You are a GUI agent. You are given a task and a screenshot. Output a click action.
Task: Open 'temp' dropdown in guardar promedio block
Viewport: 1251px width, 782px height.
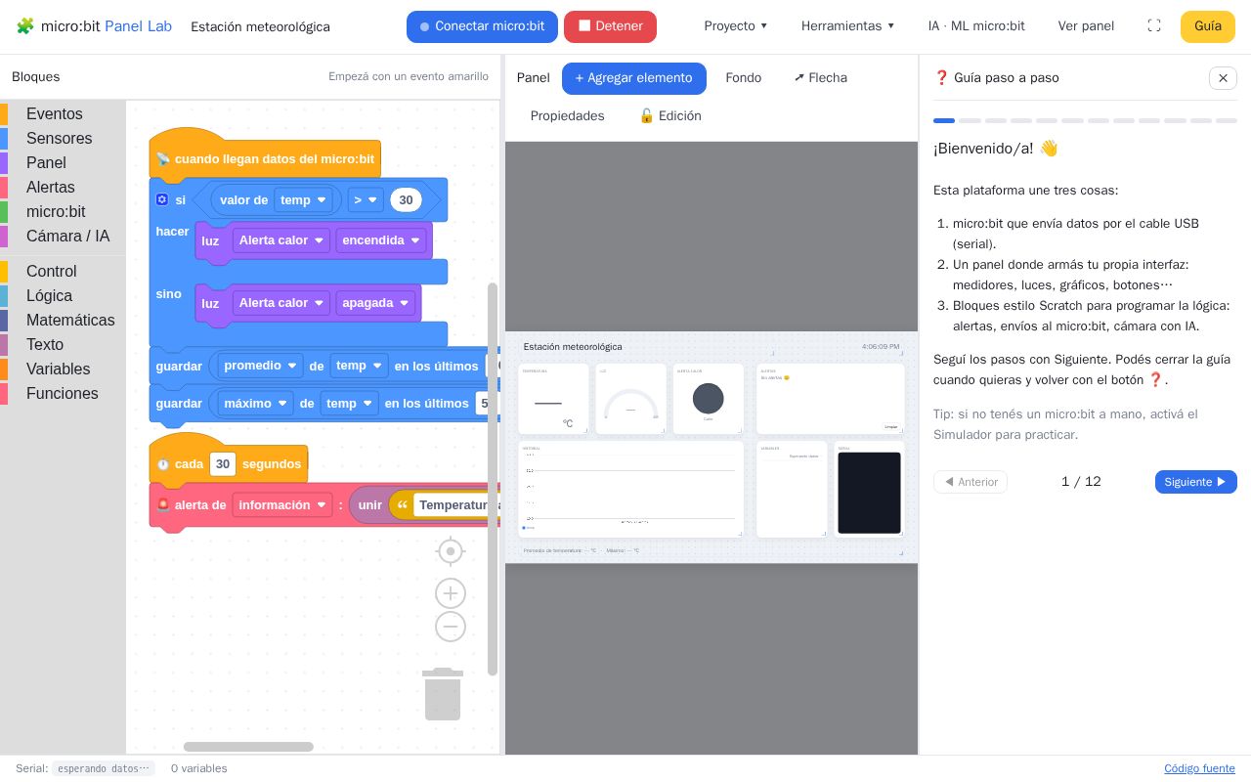359,366
